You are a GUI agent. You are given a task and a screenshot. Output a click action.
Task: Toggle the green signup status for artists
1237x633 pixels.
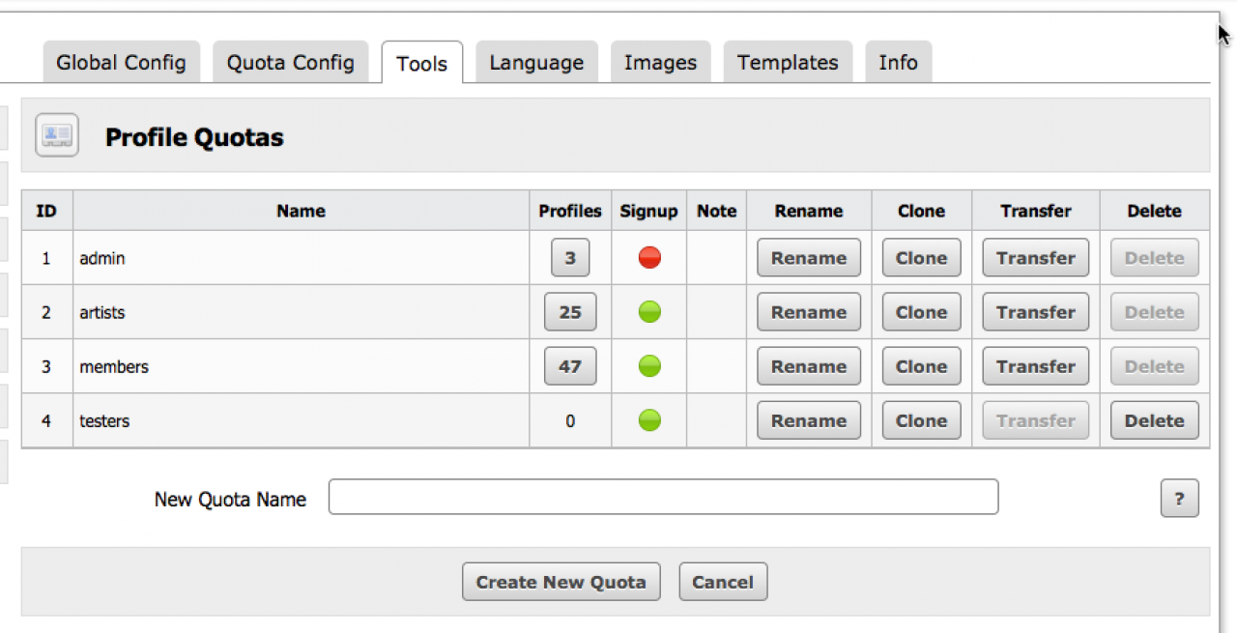pos(649,312)
